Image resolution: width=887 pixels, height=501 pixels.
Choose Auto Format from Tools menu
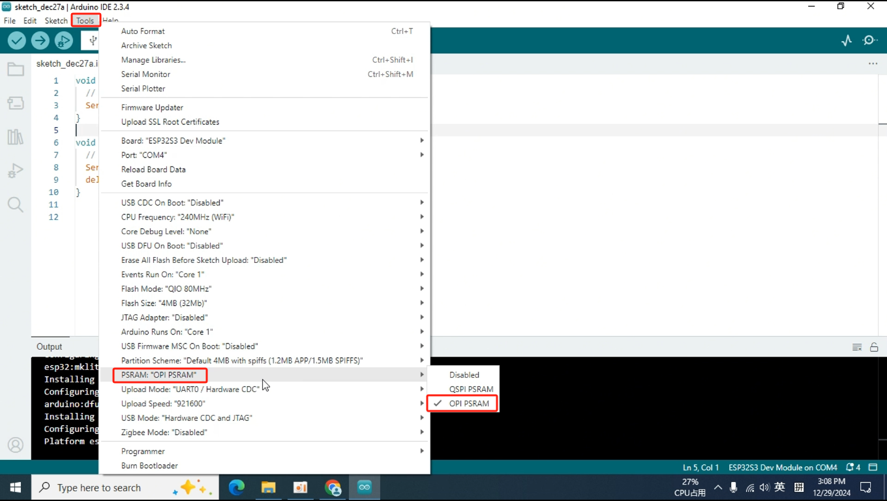click(264, 31)
